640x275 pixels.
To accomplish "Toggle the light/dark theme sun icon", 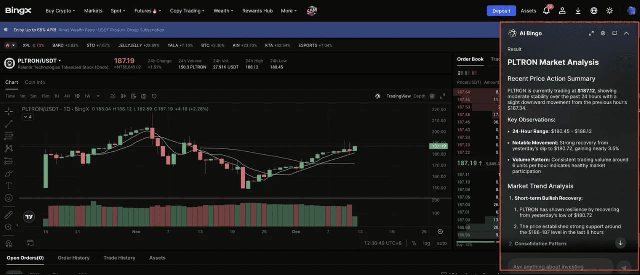I will (x=610, y=11).
